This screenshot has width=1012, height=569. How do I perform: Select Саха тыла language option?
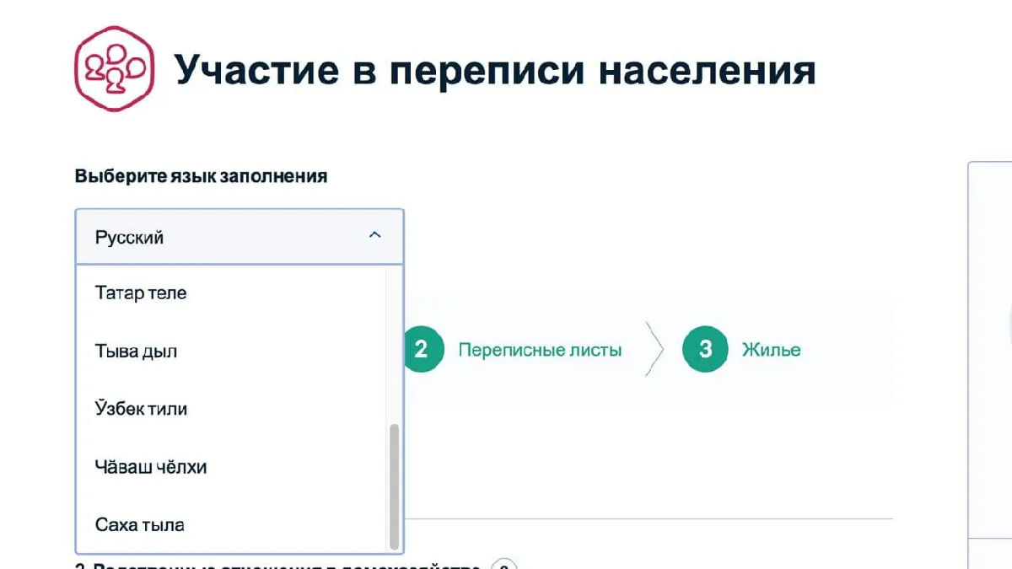(x=231, y=524)
